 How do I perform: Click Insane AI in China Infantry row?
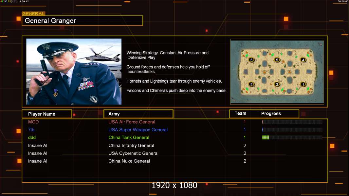38,146
